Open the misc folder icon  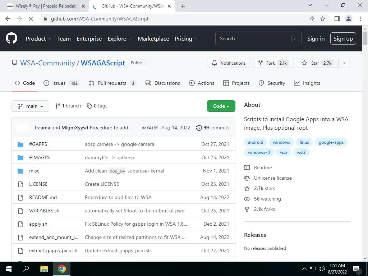click(20, 171)
